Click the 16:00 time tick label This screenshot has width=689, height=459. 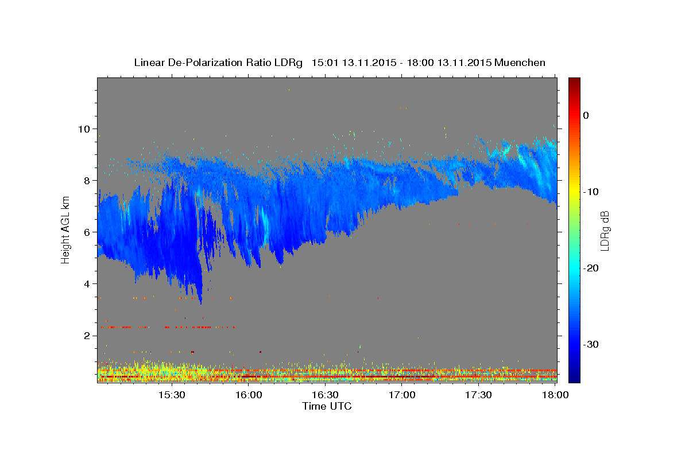249,395
